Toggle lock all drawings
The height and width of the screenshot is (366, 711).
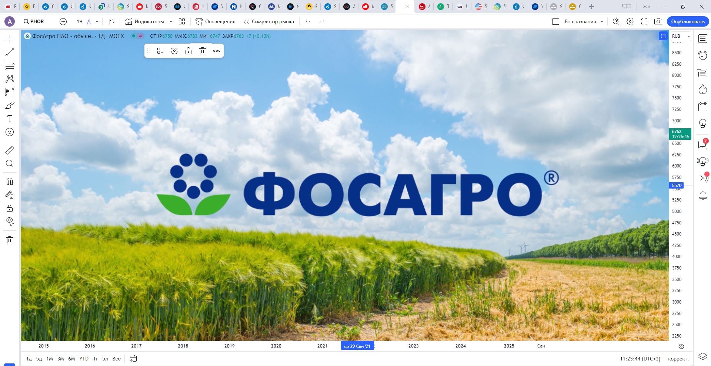(10, 208)
